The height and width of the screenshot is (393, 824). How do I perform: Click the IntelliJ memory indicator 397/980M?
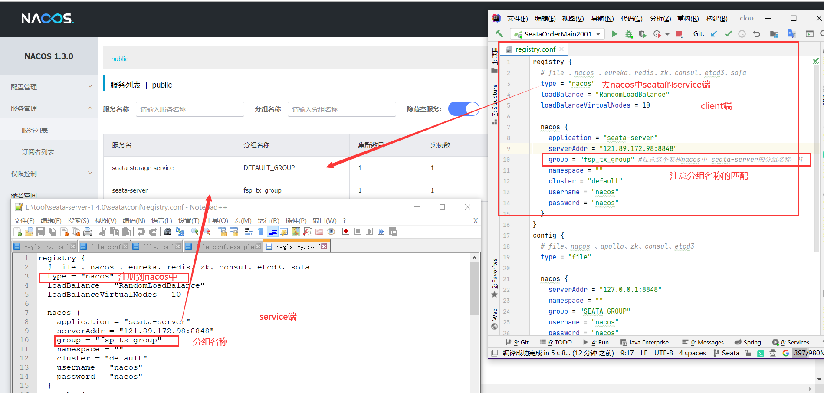point(808,353)
